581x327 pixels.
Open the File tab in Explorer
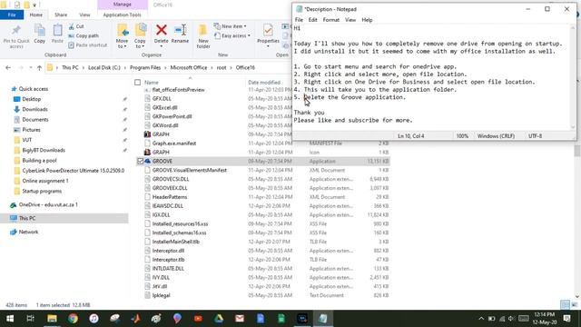pyautogui.click(x=12, y=15)
